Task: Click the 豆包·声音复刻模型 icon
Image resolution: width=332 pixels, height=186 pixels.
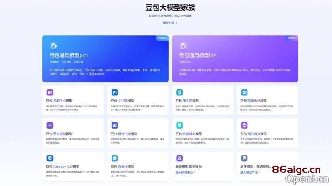Action: pyautogui.click(x=180, y=125)
